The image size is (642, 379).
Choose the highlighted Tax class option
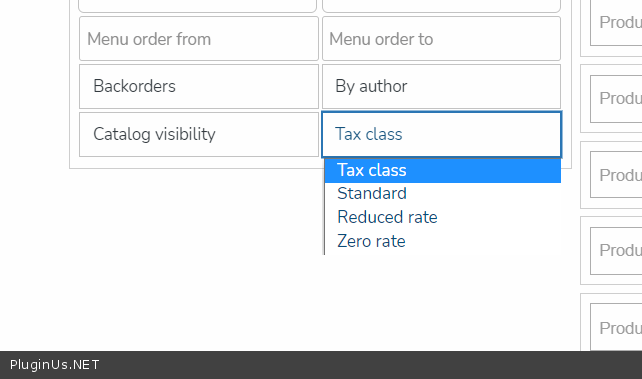point(443,170)
